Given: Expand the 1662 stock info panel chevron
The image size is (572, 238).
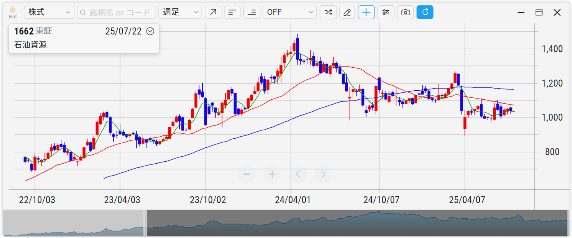Looking at the screenshot, I should pyautogui.click(x=150, y=31).
